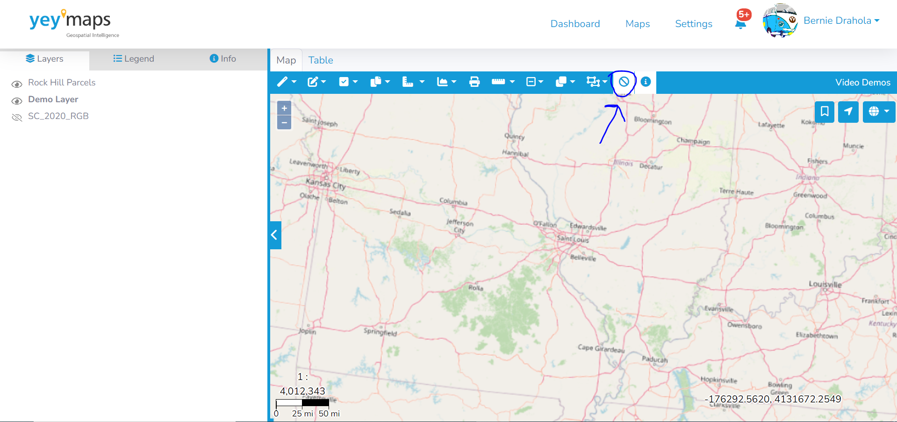
Task: Switch to the Legend tab
Action: 134,59
